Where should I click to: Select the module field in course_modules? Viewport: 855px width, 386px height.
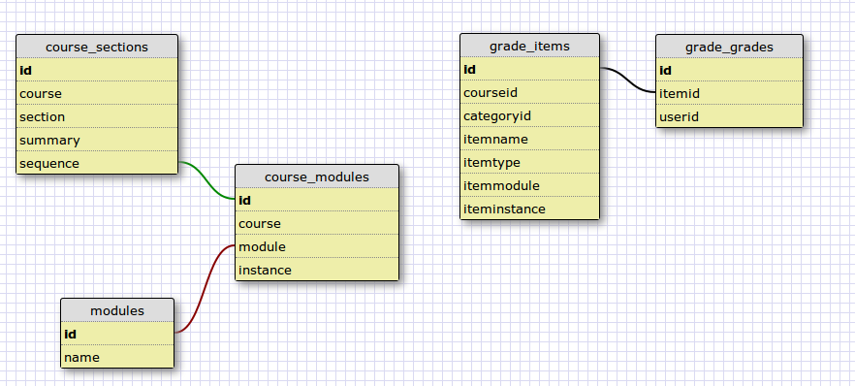pyautogui.click(x=317, y=246)
